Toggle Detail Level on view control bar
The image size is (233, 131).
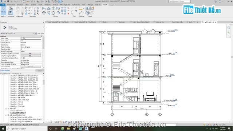click(x=56, y=122)
